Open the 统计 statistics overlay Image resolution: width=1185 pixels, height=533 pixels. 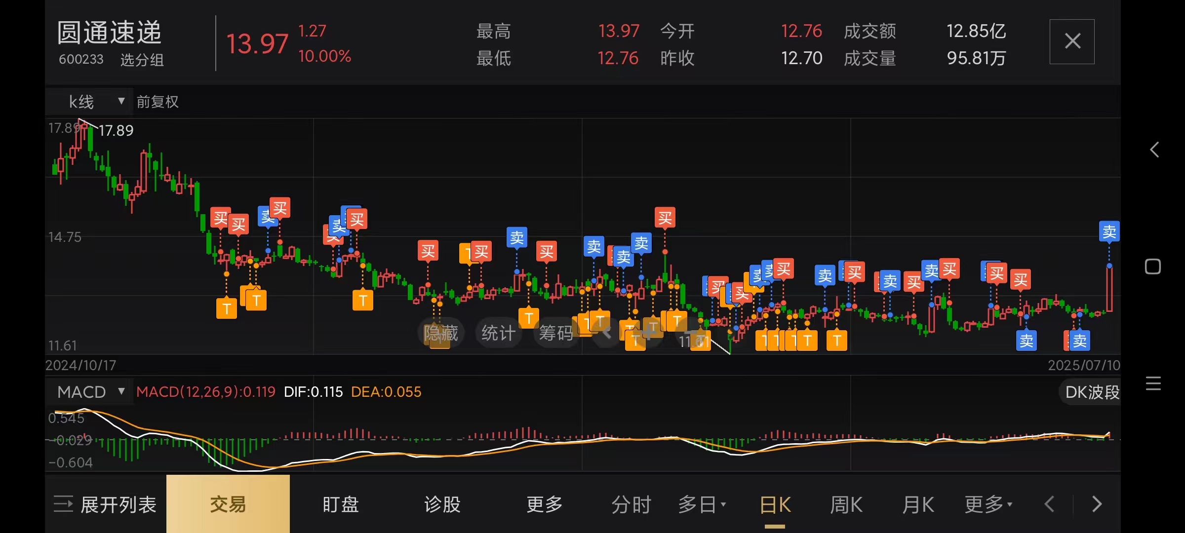coord(498,333)
